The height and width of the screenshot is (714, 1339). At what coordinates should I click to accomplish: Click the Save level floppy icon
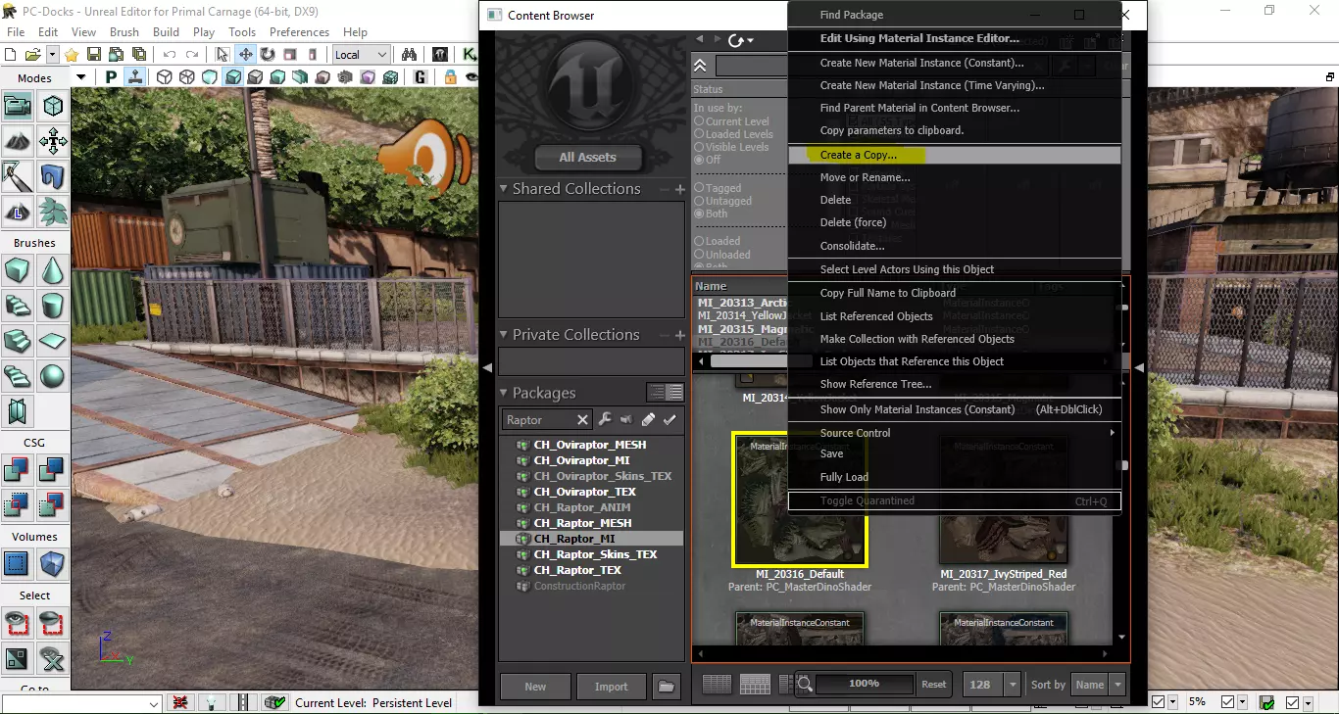(x=94, y=55)
